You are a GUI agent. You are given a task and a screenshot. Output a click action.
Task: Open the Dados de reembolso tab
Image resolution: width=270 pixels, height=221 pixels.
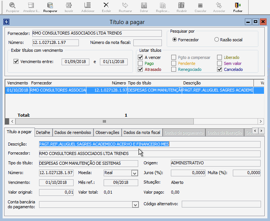[72, 132]
